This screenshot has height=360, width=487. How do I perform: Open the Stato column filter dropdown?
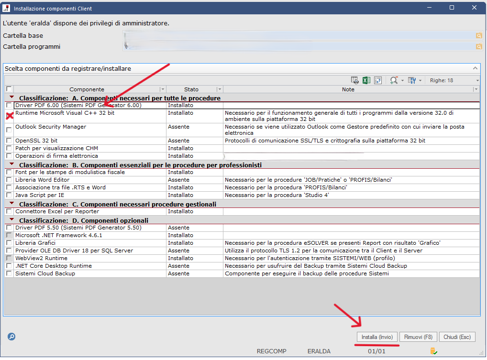coord(220,89)
